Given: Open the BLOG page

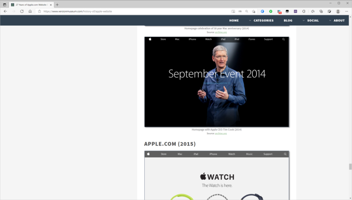Looking at the screenshot, I should [288, 20].
